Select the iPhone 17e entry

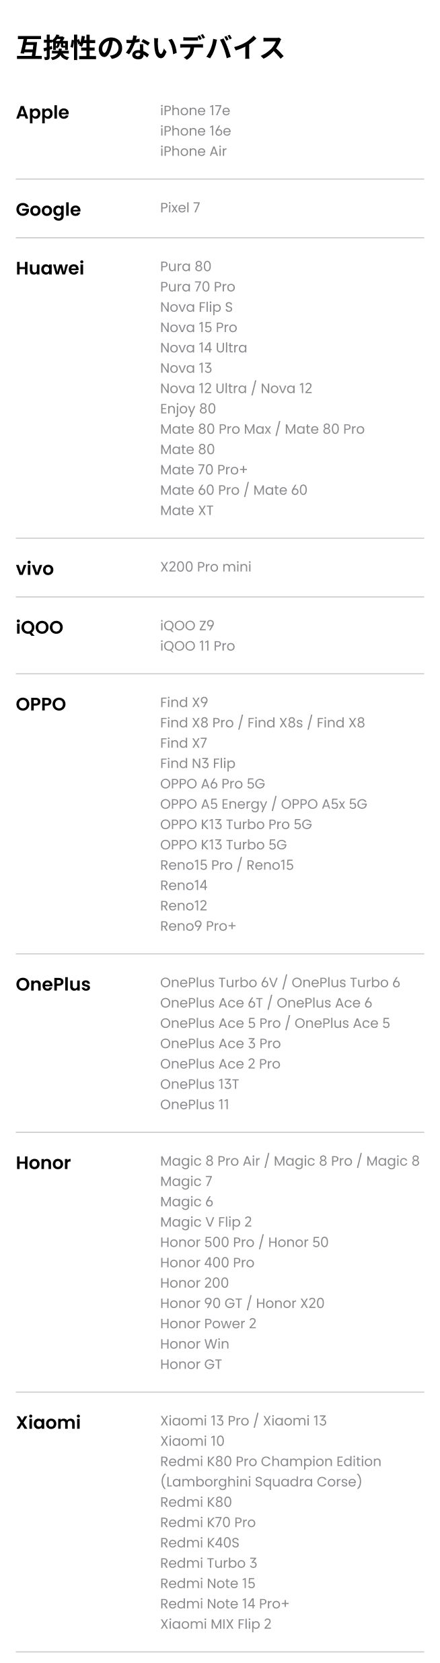tap(195, 110)
